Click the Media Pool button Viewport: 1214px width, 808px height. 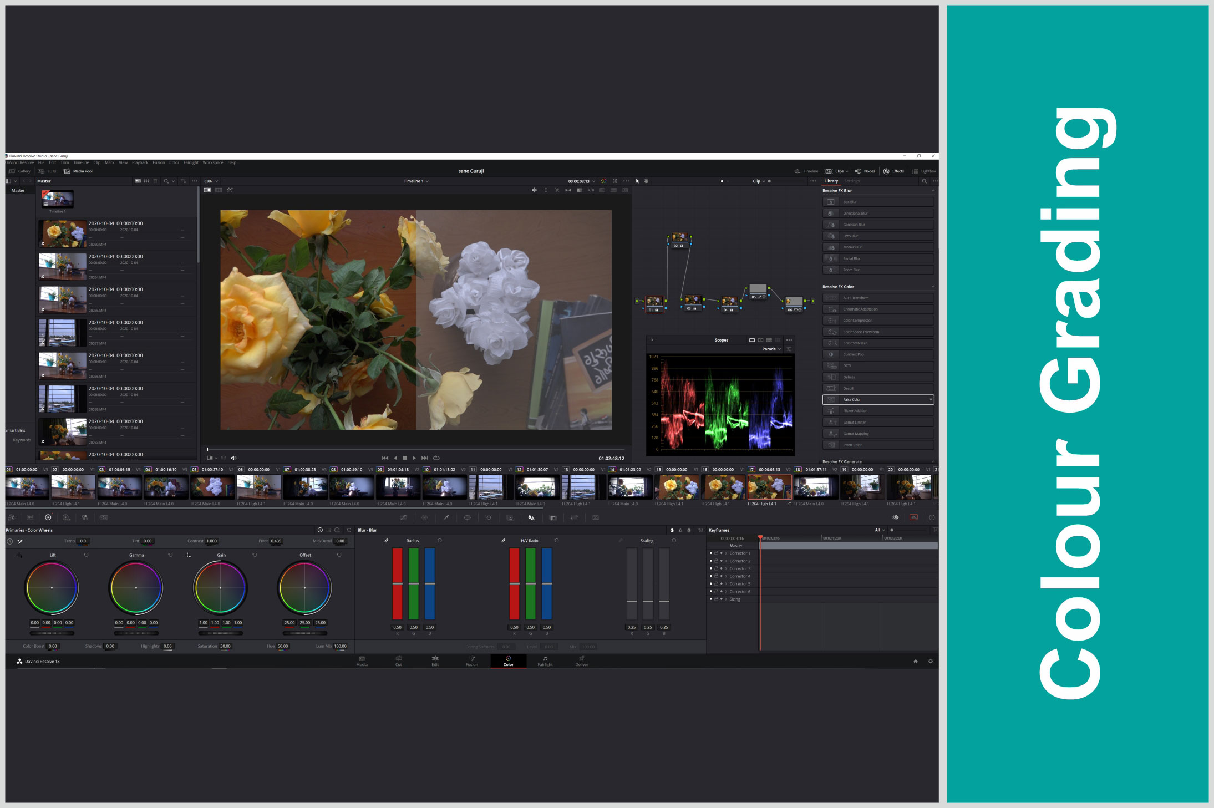click(x=78, y=171)
